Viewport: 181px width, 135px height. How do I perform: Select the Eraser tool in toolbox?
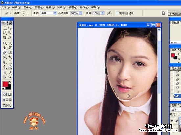coord(5,52)
